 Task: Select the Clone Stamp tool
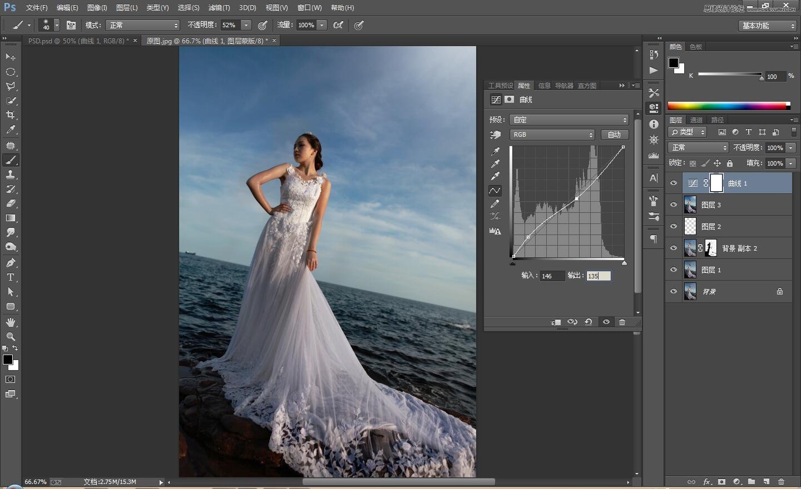(11, 174)
